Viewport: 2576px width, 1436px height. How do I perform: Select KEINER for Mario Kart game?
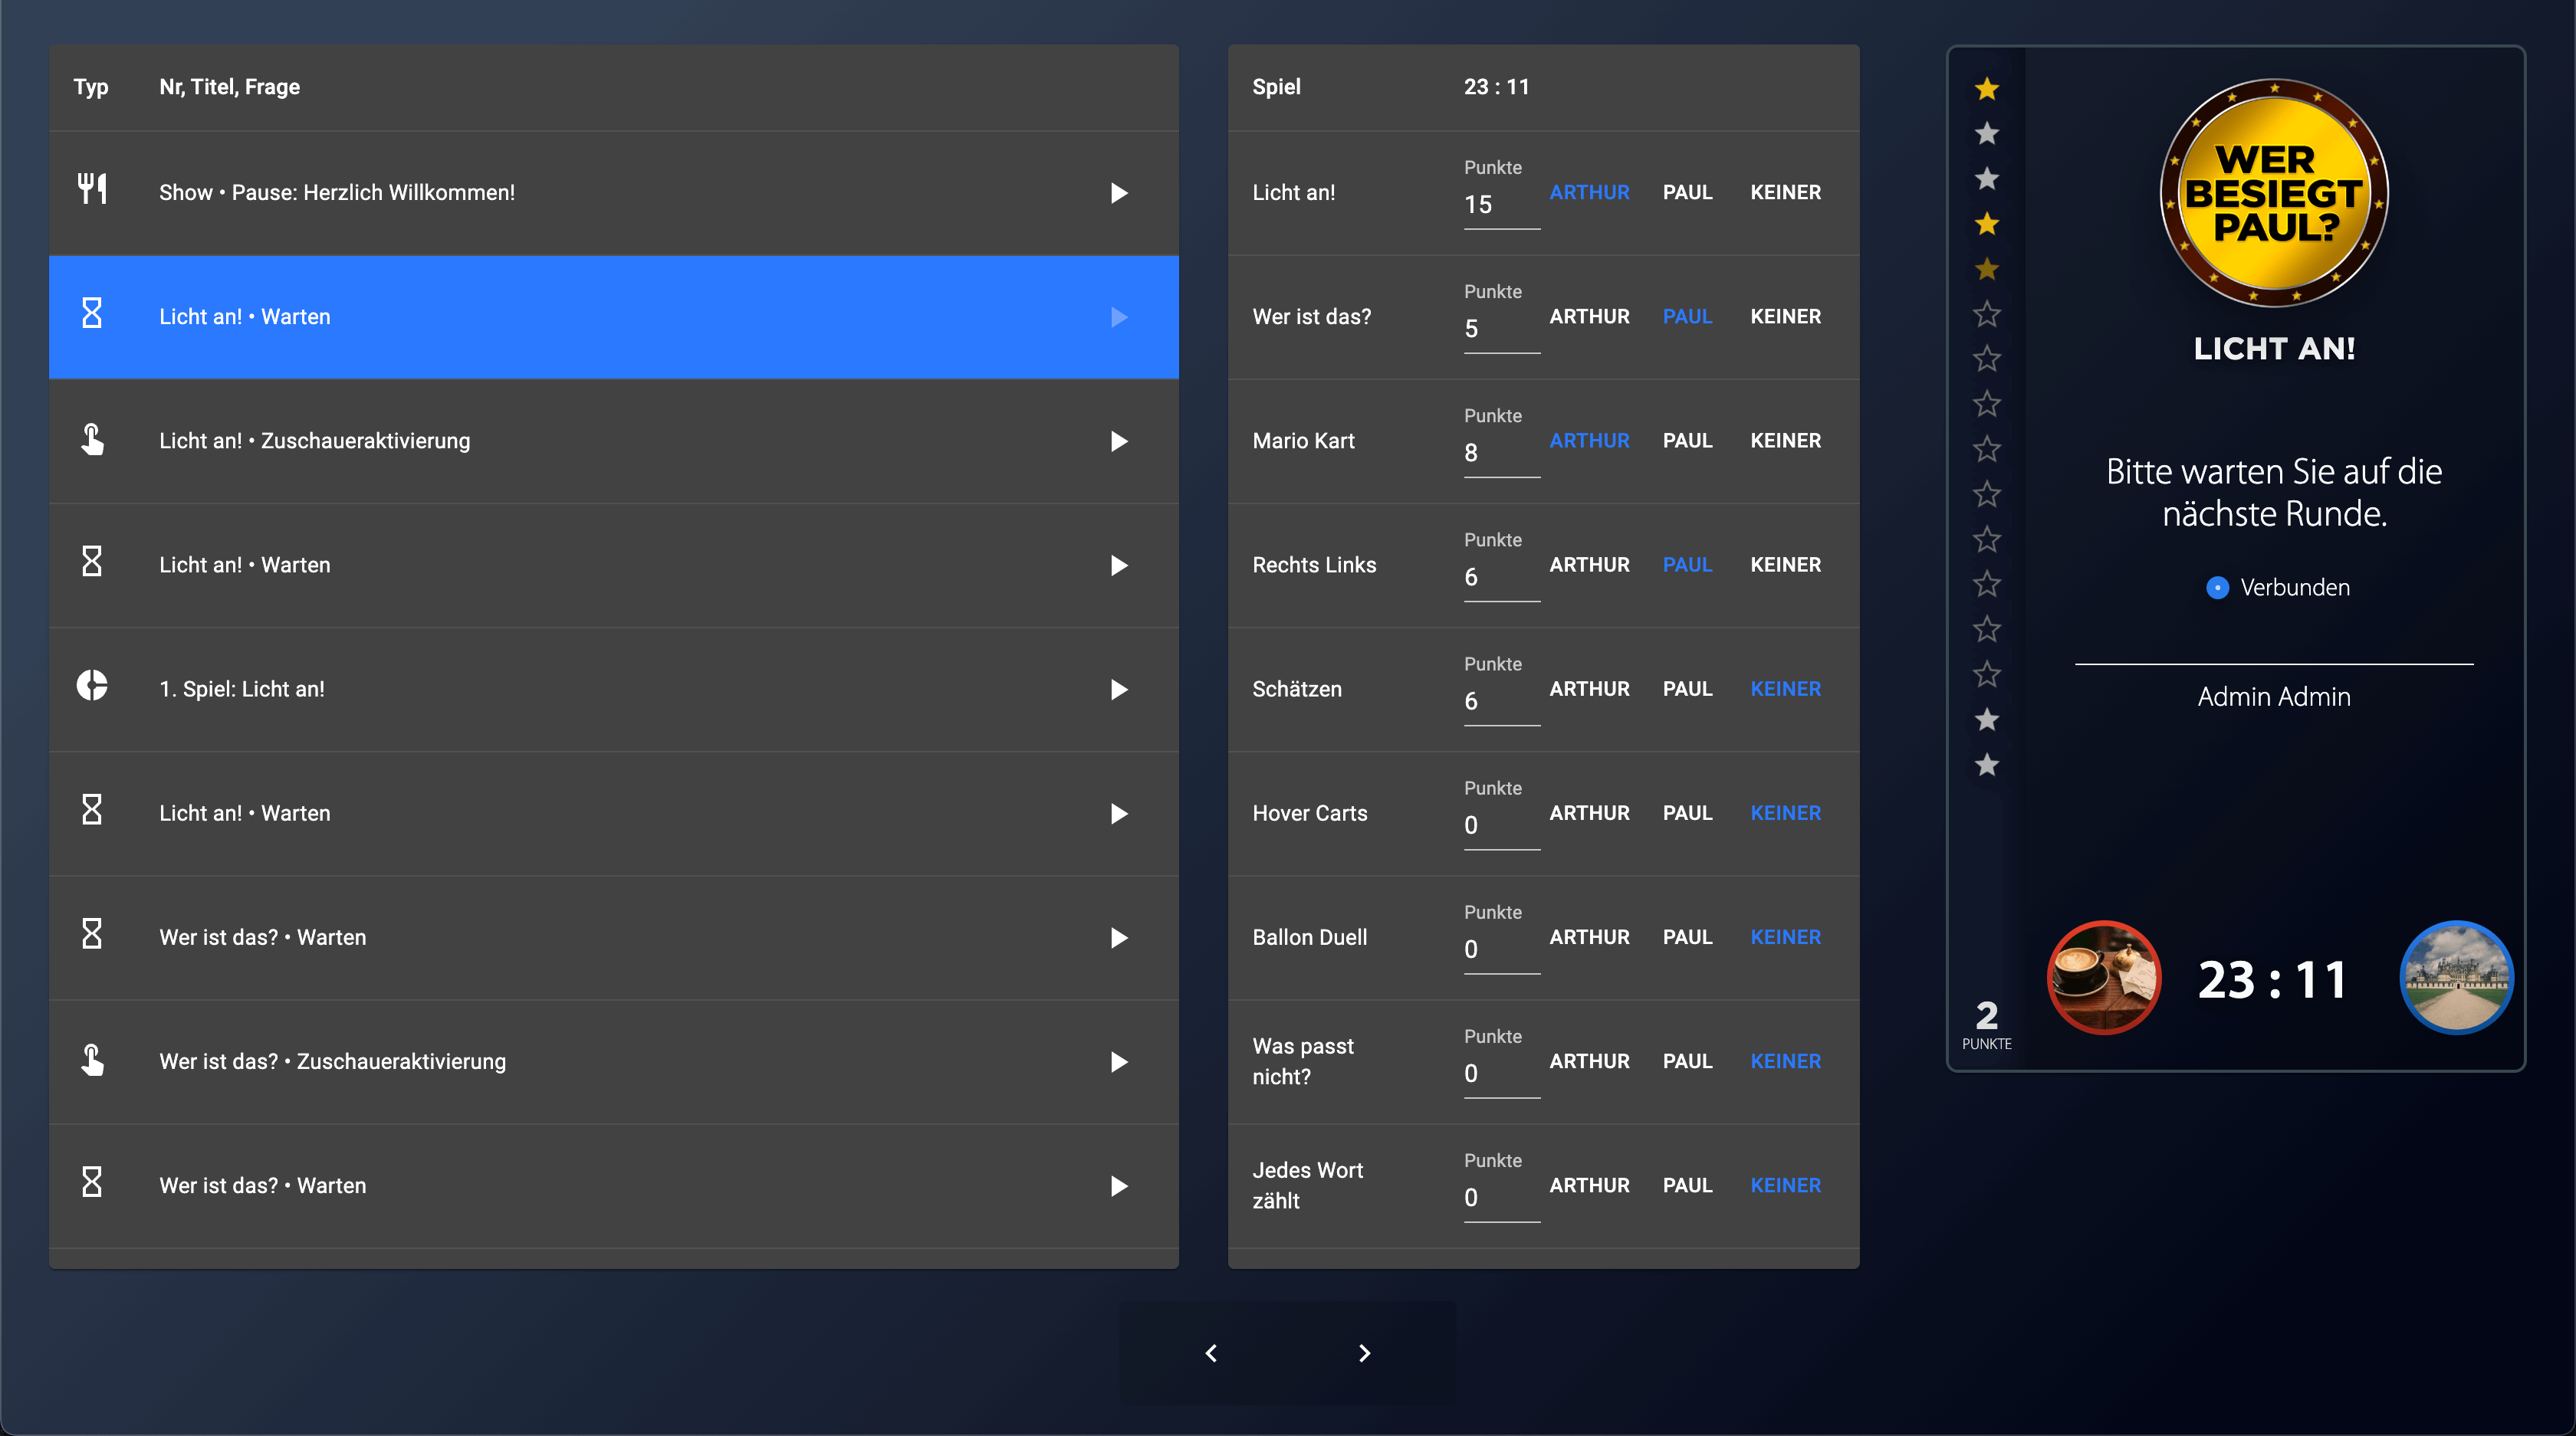1785,441
